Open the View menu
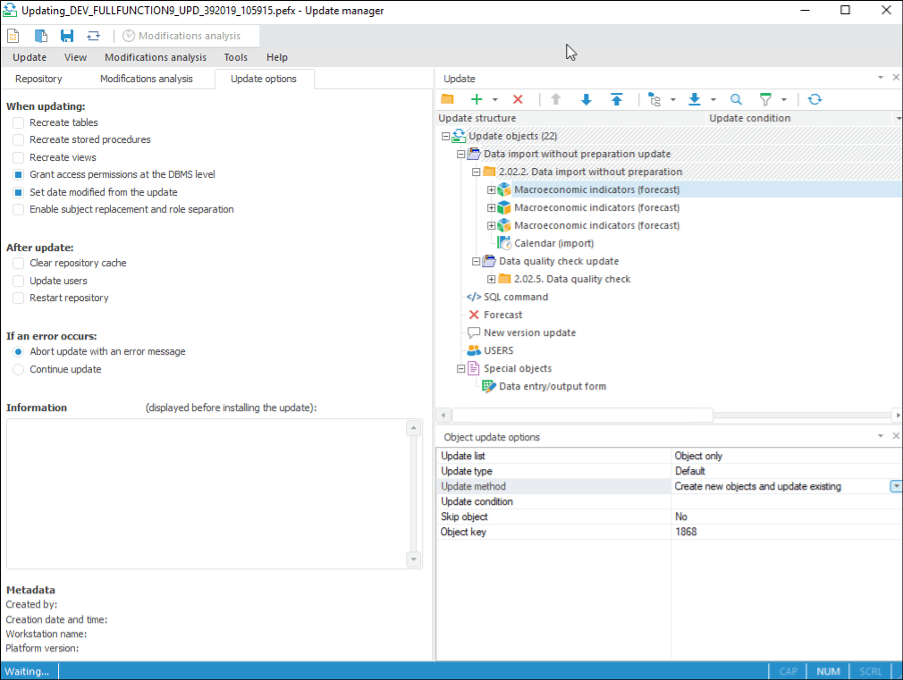Screen dimensions: 903x680 pyautogui.click(x=75, y=57)
